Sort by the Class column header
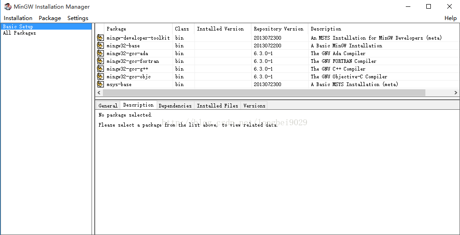Image resolution: width=460 pixels, height=235 pixels. [184, 29]
